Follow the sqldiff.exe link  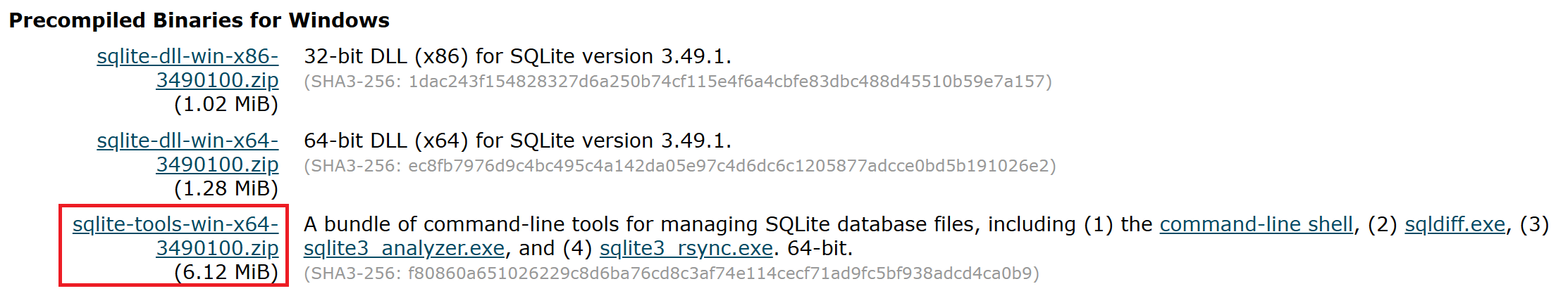(1455, 225)
